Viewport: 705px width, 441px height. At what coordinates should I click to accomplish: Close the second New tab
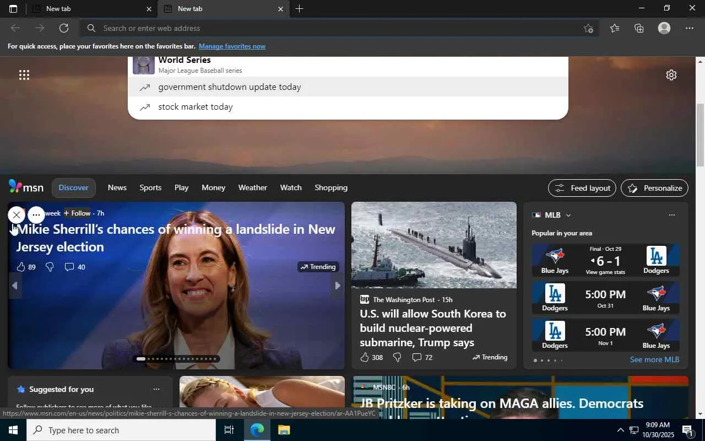coord(280,9)
